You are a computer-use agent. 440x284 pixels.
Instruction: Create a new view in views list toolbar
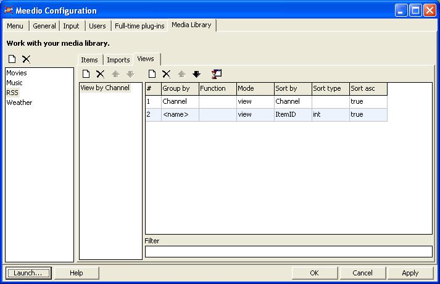click(x=86, y=74)
